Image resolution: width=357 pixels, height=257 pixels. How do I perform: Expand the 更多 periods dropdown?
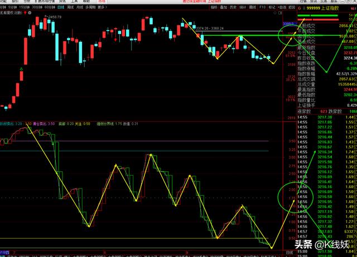click(102, 7)
